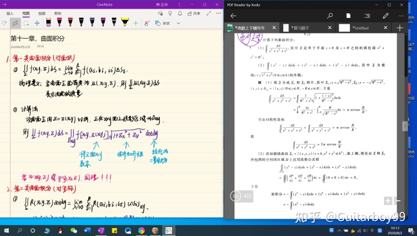Image resolution: width=417 pixels, height=236 pixels.
Task: Click the navigation arrow in OneNote title bar
Action: pos(4,5)
